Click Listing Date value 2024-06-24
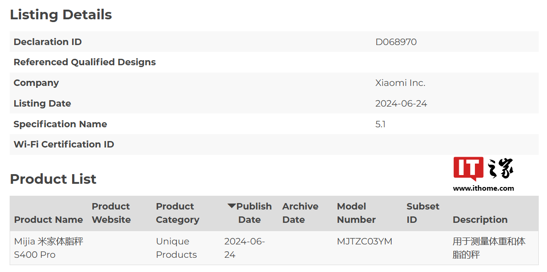The width and height of the screenshot is (547, 272). pos(401,103)
